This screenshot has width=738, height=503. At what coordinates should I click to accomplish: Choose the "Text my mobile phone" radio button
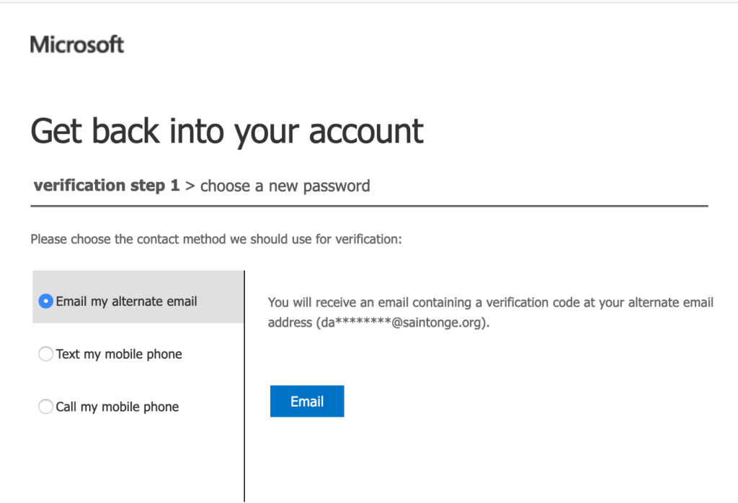tap(45, 354)
